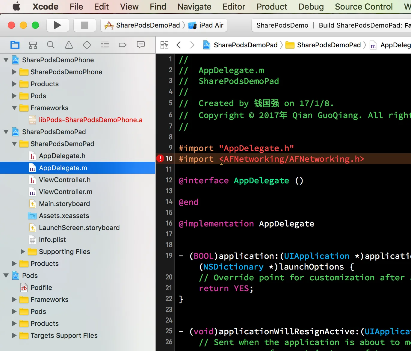Open the Editor menu
The image size is (411, 351).
[234, 7]
